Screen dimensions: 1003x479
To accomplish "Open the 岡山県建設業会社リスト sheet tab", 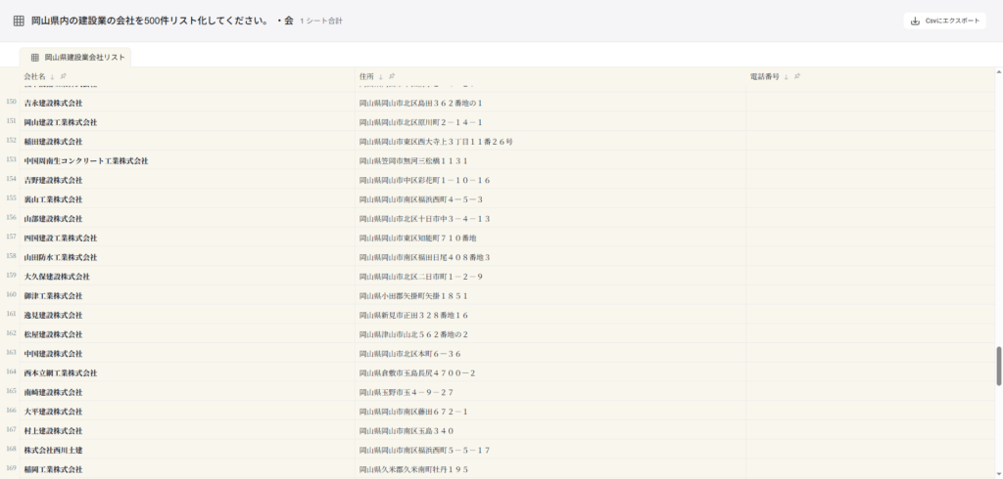I will click(x=75, y=58).
